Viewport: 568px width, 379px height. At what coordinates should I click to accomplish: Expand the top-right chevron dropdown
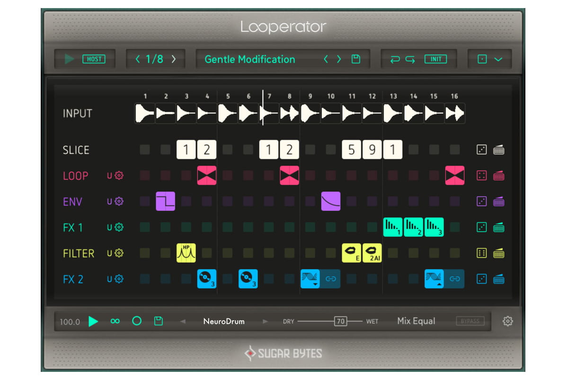(x=498, y=59)
